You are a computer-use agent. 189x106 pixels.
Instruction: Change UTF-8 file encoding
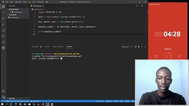[x=116, y=101]
